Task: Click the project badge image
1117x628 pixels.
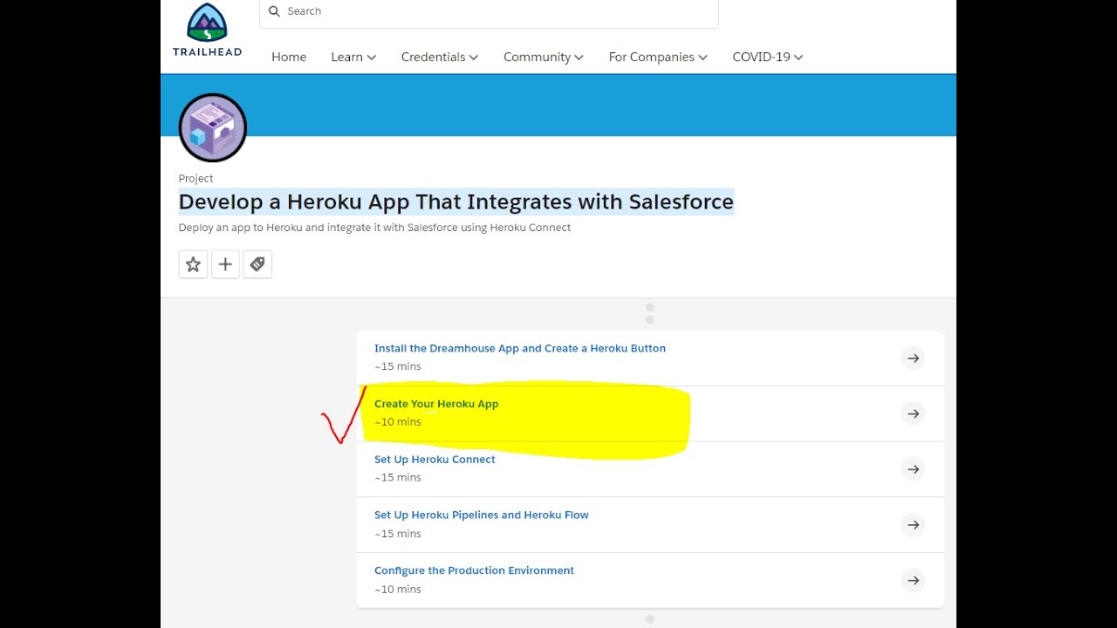Action: (x=213, y=127)
